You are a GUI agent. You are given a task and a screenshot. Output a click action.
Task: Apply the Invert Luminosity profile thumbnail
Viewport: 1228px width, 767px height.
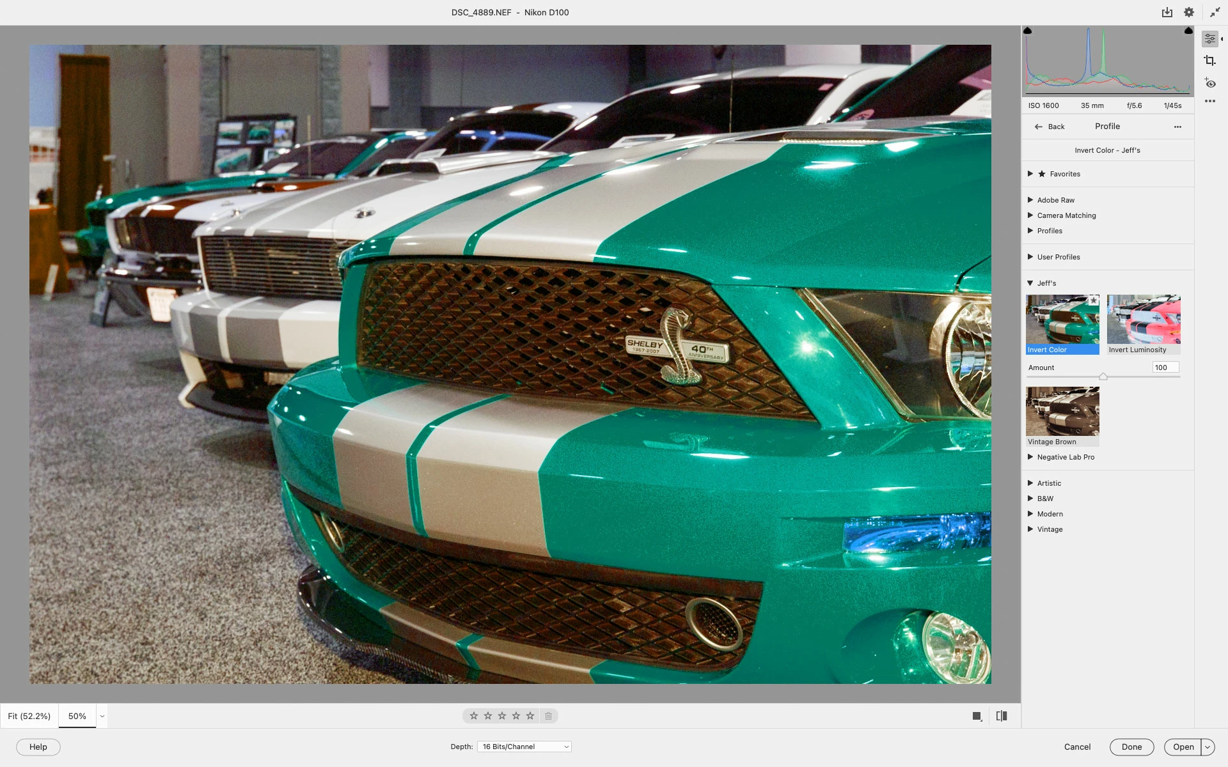point(1144,320)
